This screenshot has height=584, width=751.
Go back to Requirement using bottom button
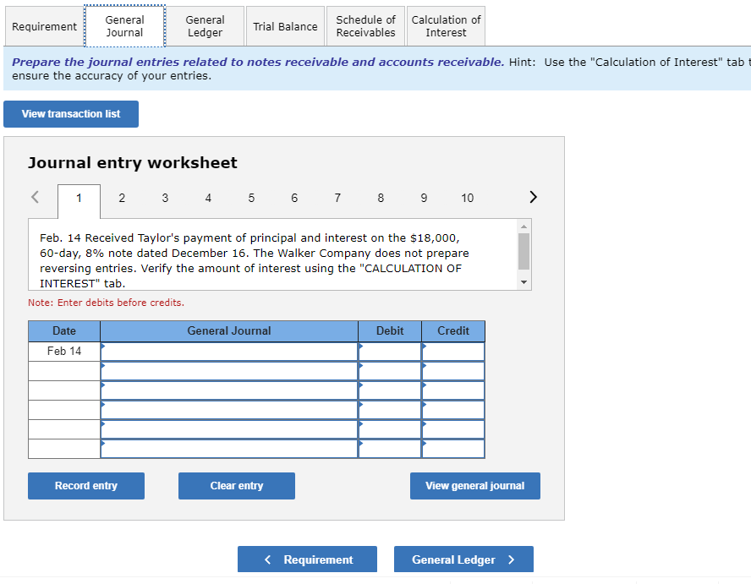coord(307,559)
